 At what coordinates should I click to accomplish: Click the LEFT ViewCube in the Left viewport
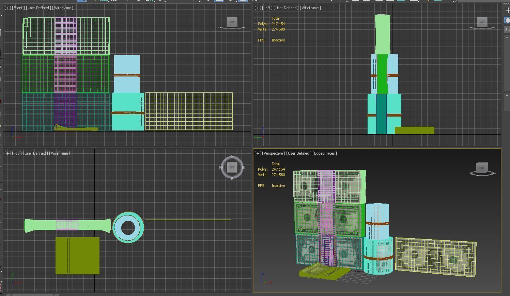pos(482,22)
